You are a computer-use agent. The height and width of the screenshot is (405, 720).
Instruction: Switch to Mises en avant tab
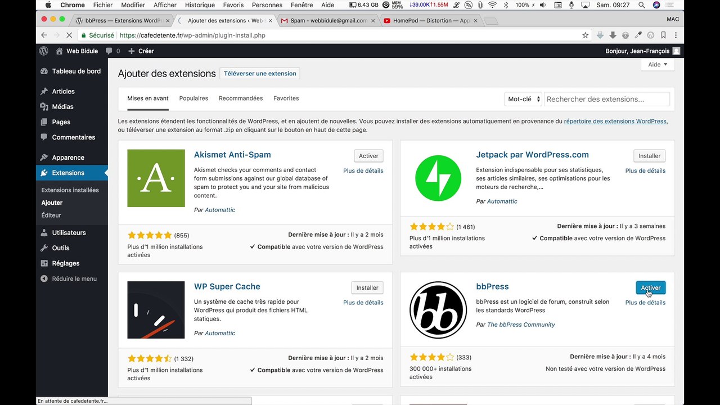pyautogui.click(x=148, y=98)
